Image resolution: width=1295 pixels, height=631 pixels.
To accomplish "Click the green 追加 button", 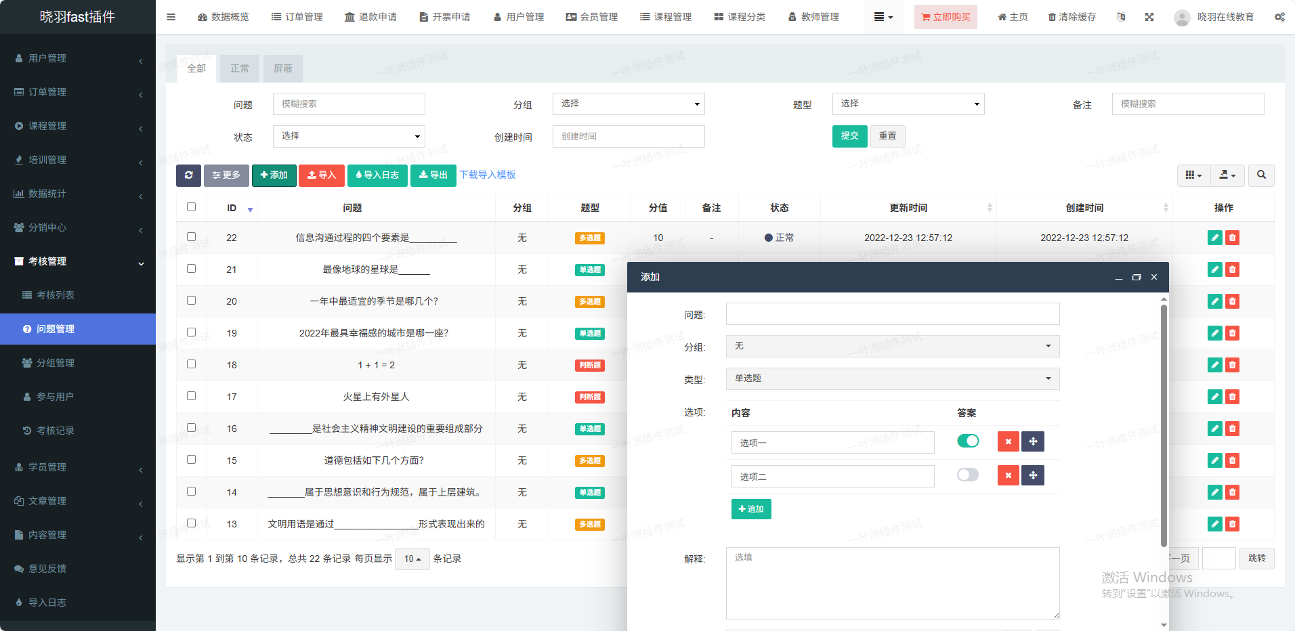I will (x=751, y=509).
